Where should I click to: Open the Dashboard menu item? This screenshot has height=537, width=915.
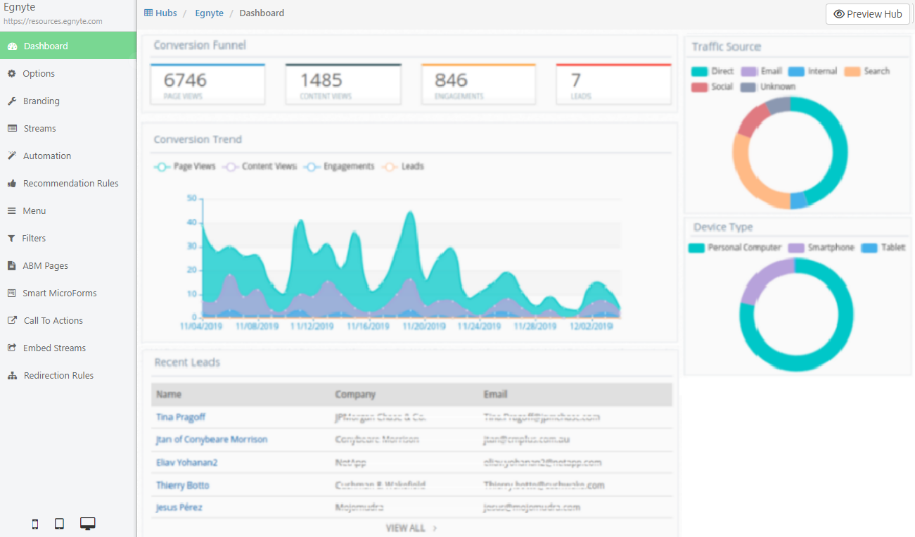68,46
